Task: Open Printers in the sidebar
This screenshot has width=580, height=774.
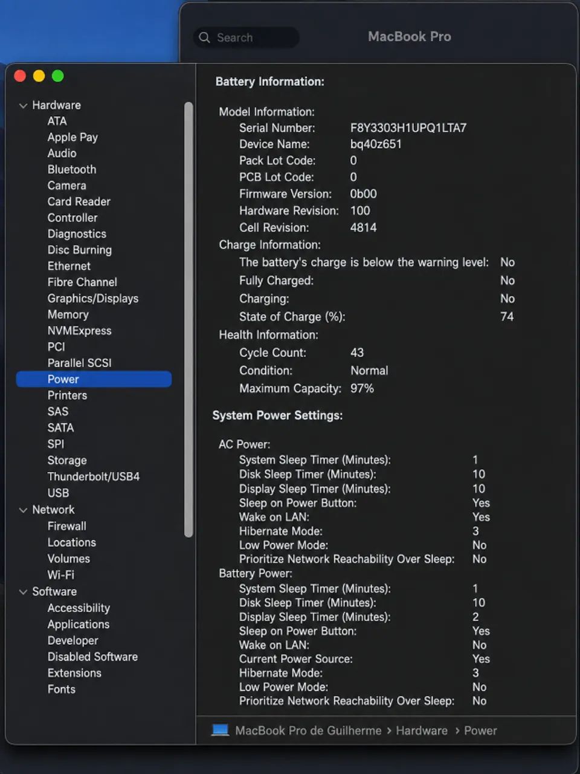Action: (x=67, y=395)
